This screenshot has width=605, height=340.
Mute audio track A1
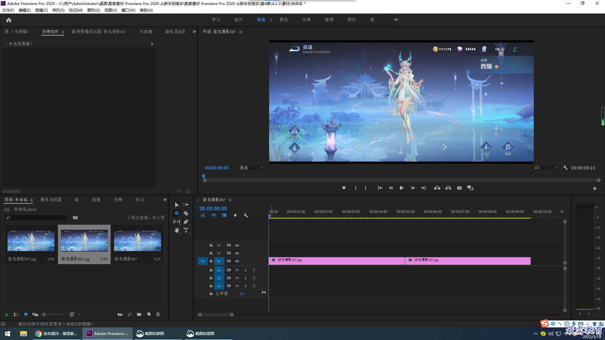tap(237, 270)
